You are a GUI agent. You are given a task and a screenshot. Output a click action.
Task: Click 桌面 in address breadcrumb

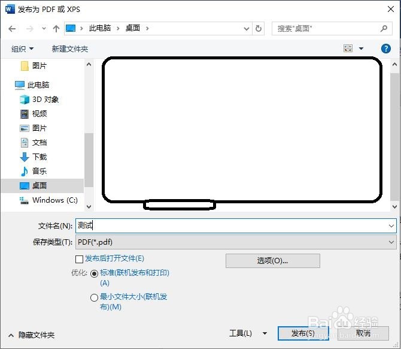133,28
